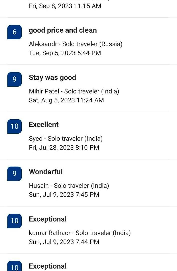
Task: Tap reviewer Aleksandr - Solo traveler (Russia)
Action: pos(76,44)
